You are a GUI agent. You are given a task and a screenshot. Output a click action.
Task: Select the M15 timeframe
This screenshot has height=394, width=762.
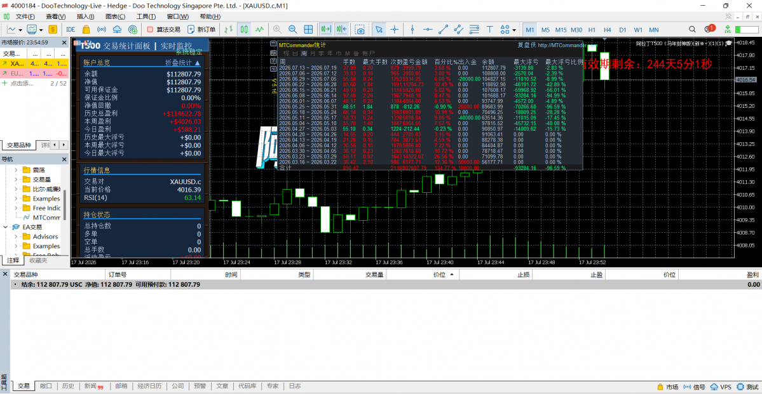pyautogui.click(x=561, y=30)
